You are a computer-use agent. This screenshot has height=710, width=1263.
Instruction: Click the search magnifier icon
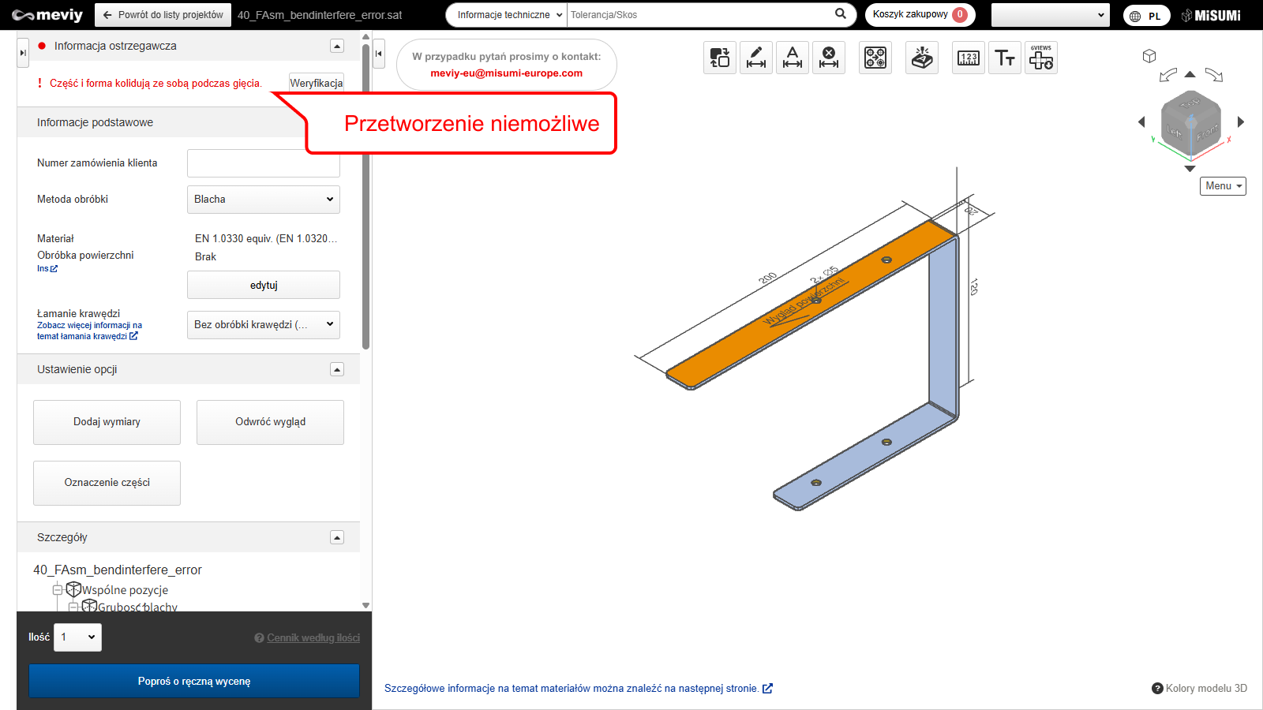841,14
